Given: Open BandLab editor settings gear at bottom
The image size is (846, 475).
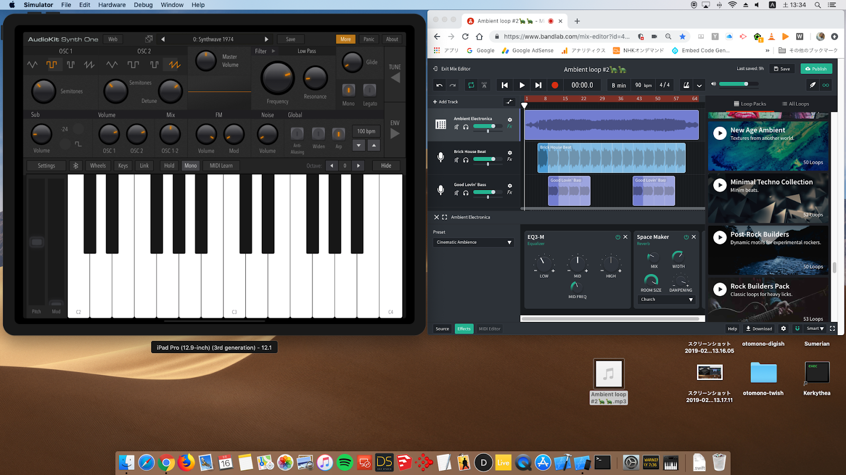Looking at the screenshot, I should tap(784, 328).
